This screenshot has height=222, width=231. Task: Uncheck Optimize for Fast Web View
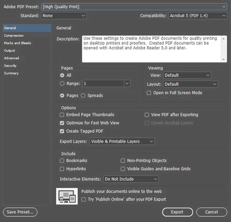pos(62,123)
